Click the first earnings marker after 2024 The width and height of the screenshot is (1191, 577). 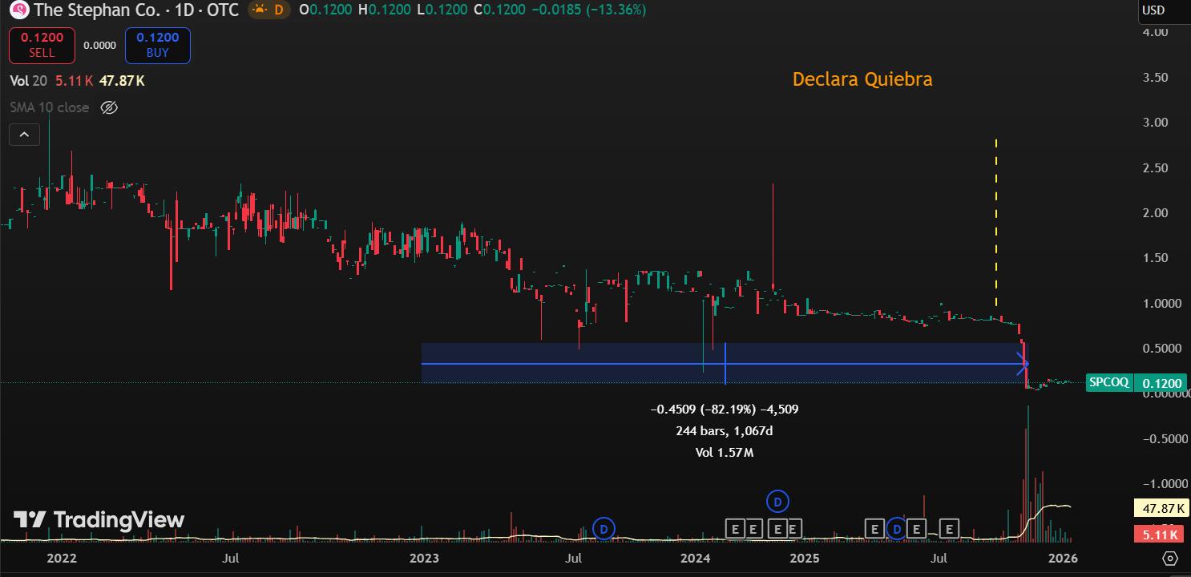[736, 528]
